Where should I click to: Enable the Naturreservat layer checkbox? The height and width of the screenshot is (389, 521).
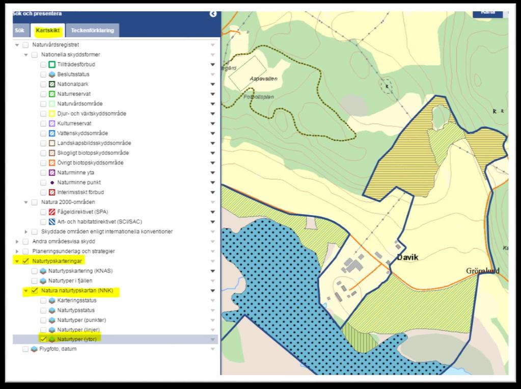point(43,94)
